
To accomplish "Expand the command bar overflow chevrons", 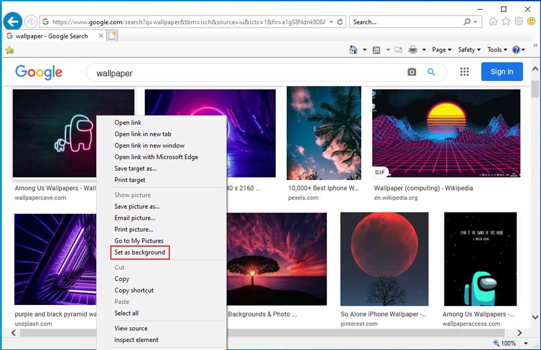I will (535, 45).
